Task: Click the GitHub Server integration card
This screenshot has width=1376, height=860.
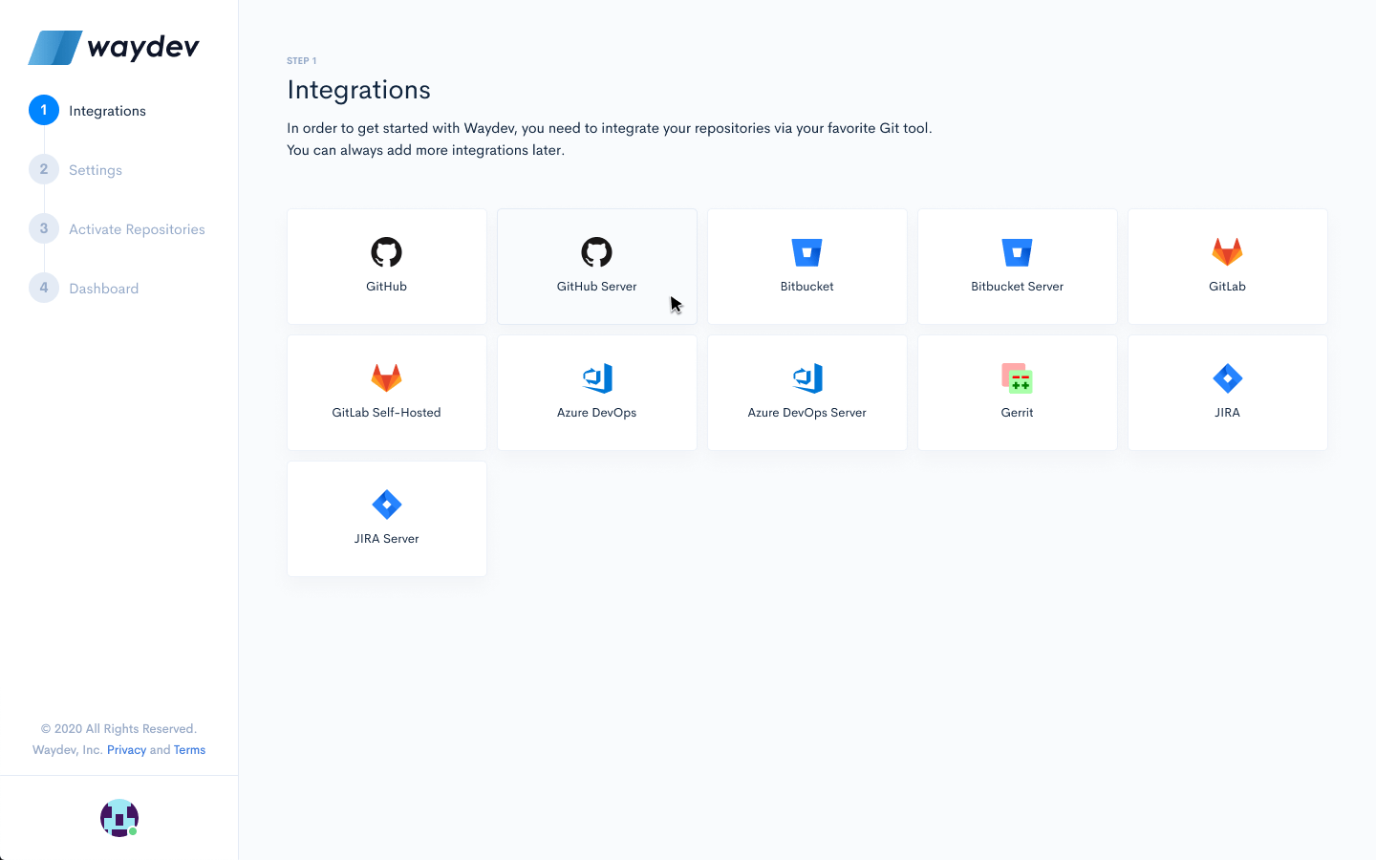Action: click(596, 266)
